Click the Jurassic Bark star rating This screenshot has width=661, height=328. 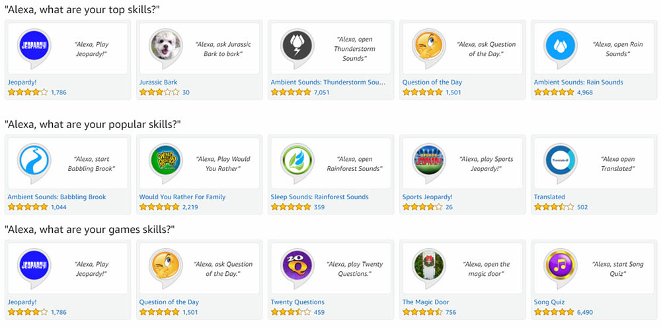click(159, 92)
